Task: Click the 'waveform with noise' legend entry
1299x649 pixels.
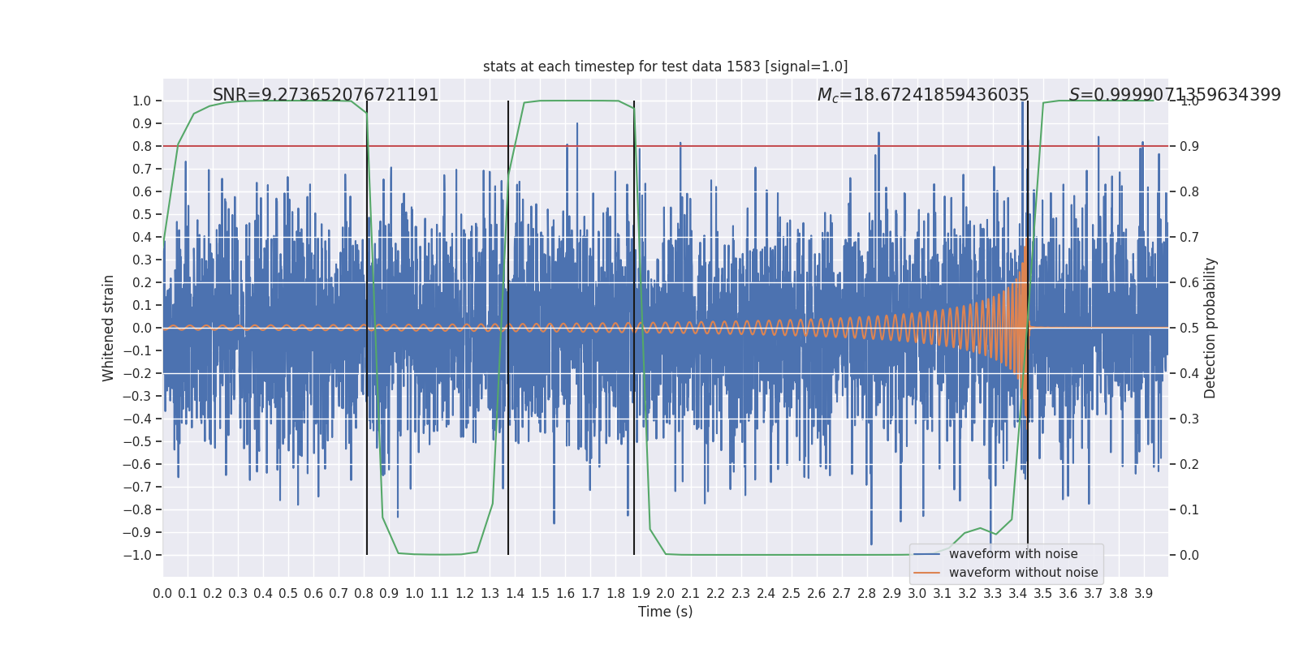Action: click(x=1013, y=554)
